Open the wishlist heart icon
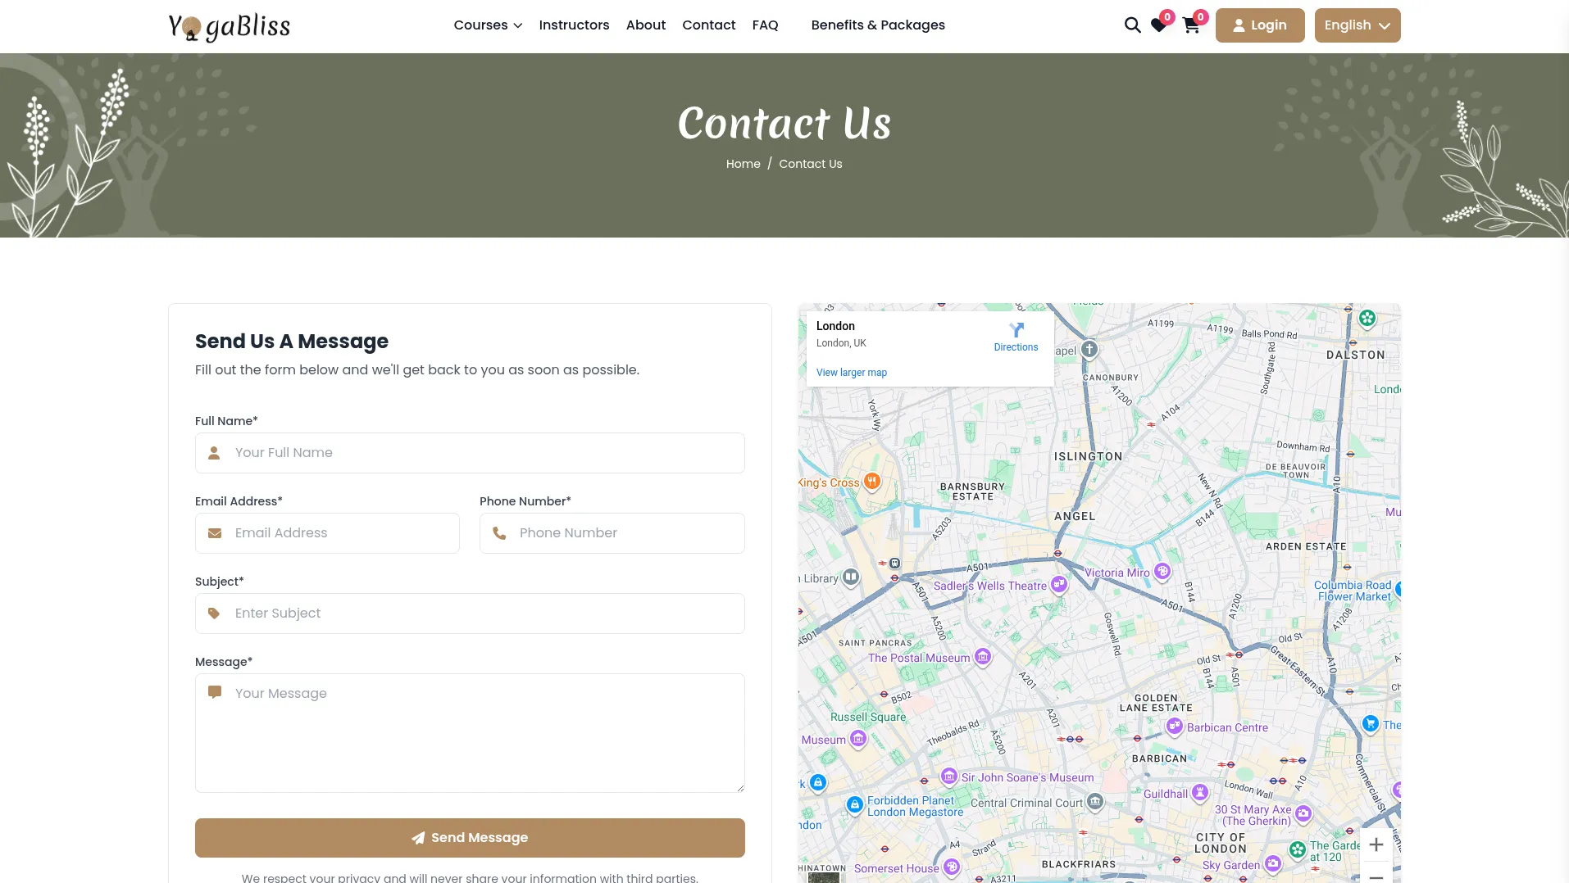The image size is (1569, 883). (x=1158, y=26)
